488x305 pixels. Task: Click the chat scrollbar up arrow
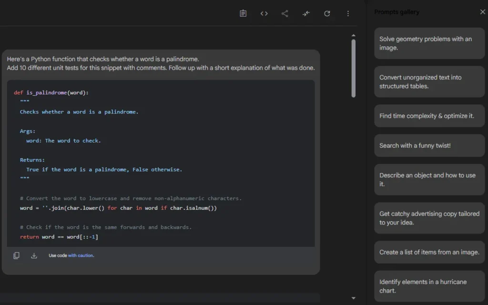353,35
